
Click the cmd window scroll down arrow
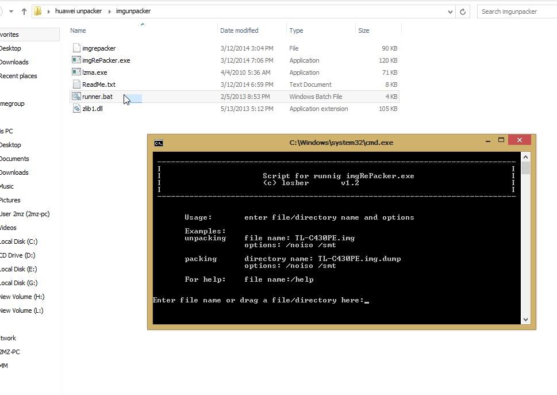point(525,320)
